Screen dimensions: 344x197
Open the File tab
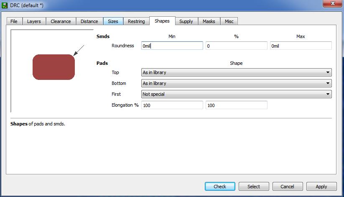click(14, 21)
